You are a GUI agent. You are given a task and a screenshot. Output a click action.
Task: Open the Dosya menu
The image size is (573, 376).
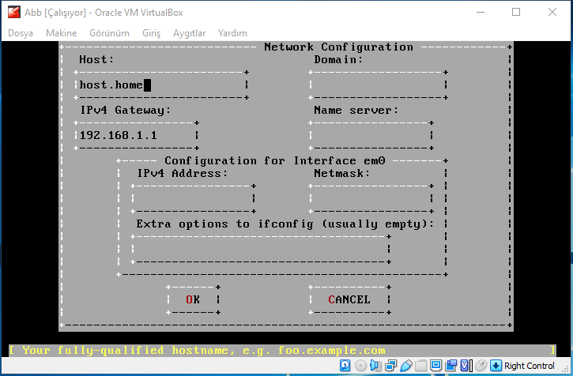[21, 33]
